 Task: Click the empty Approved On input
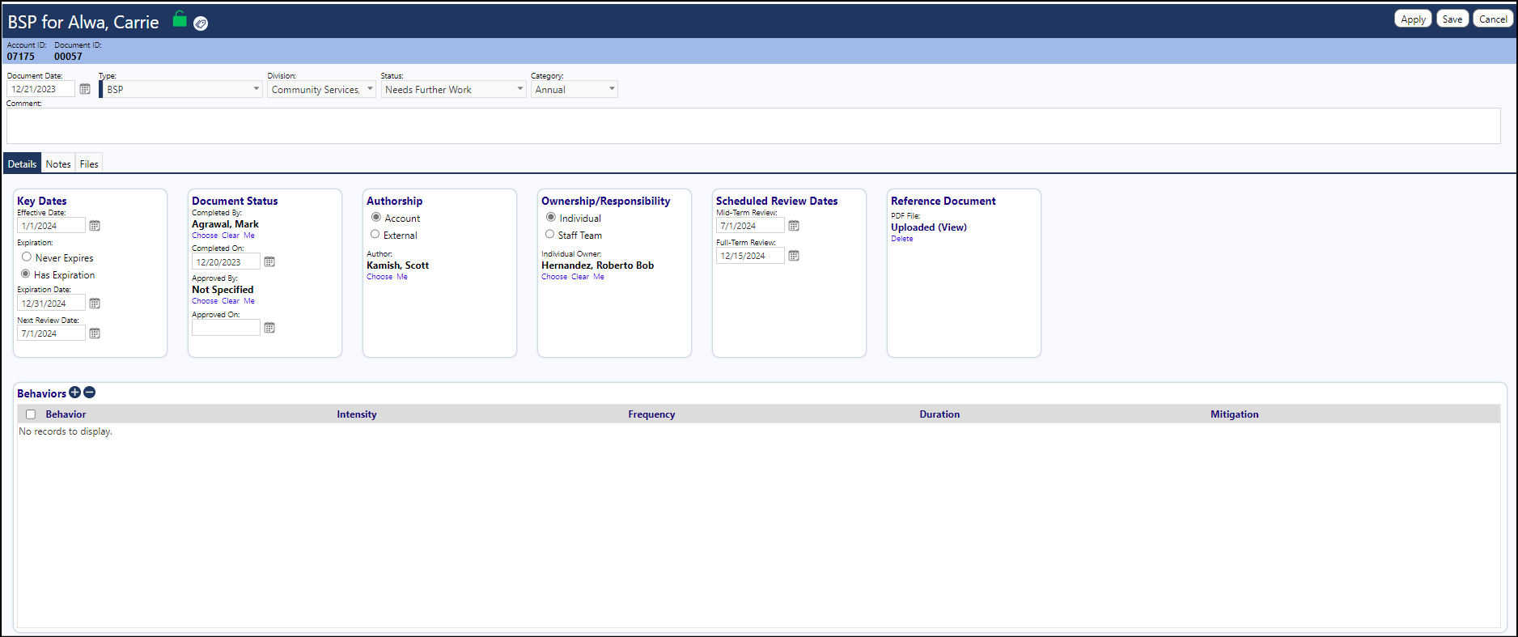(x=226, y=328)
